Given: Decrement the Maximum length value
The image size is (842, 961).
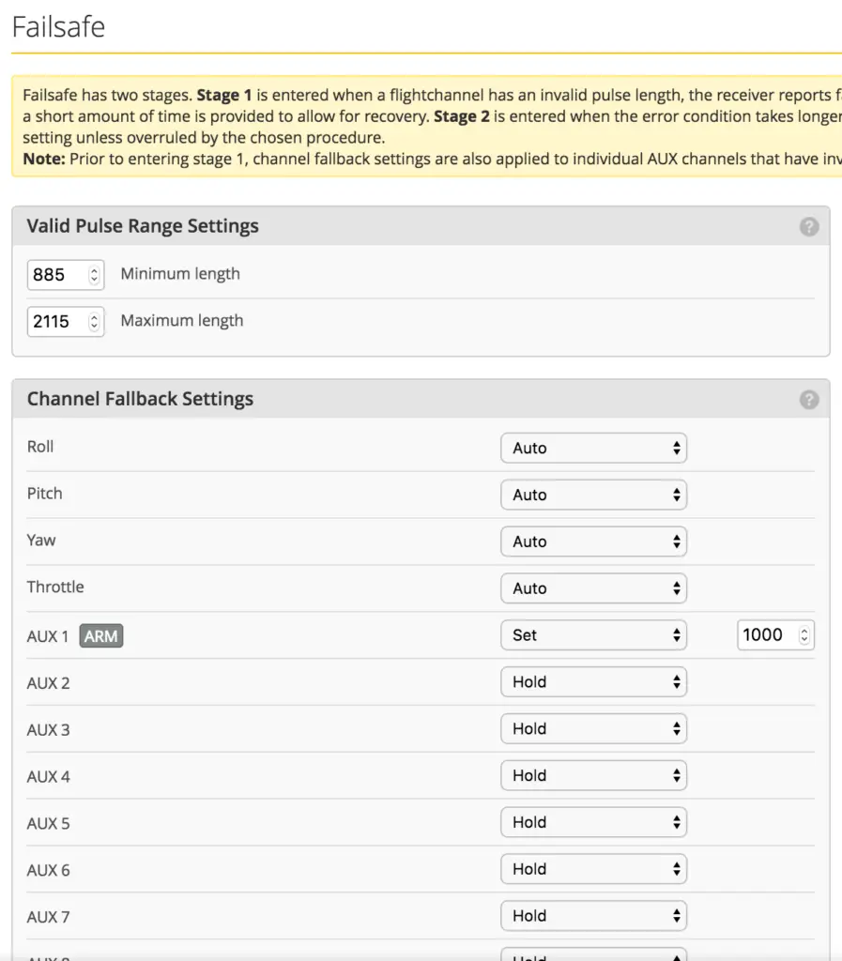Looking at the screenshot, I should click(94, 327).
